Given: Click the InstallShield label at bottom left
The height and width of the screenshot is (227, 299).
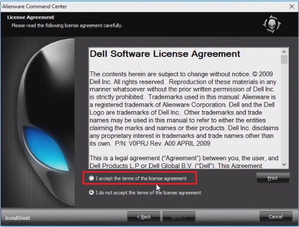Looking at the screenshot, I should (x=18, y=218).
